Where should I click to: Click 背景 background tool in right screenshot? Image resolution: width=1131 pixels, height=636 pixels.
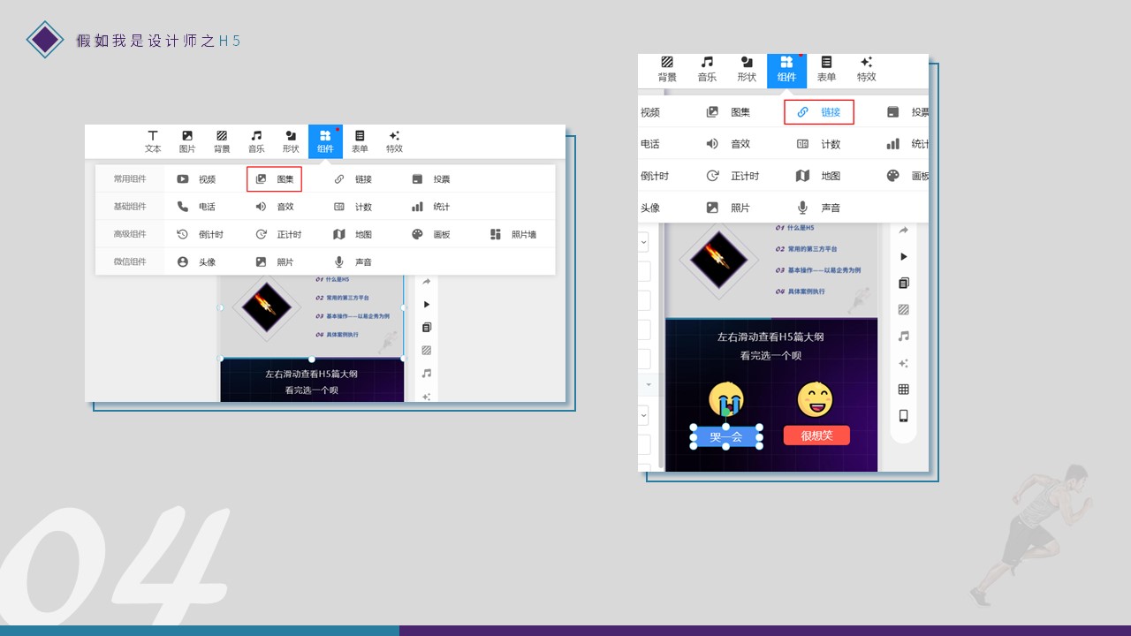click(x=667, y=70)
